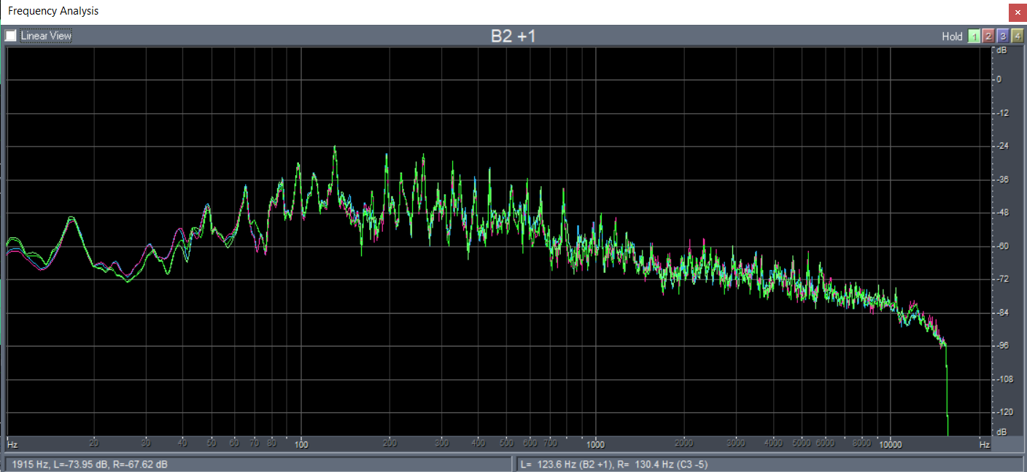This screenshot has height=472, width=1027.
Task: Enable the Linear View checkbox
Action: [x=11, y=36]
